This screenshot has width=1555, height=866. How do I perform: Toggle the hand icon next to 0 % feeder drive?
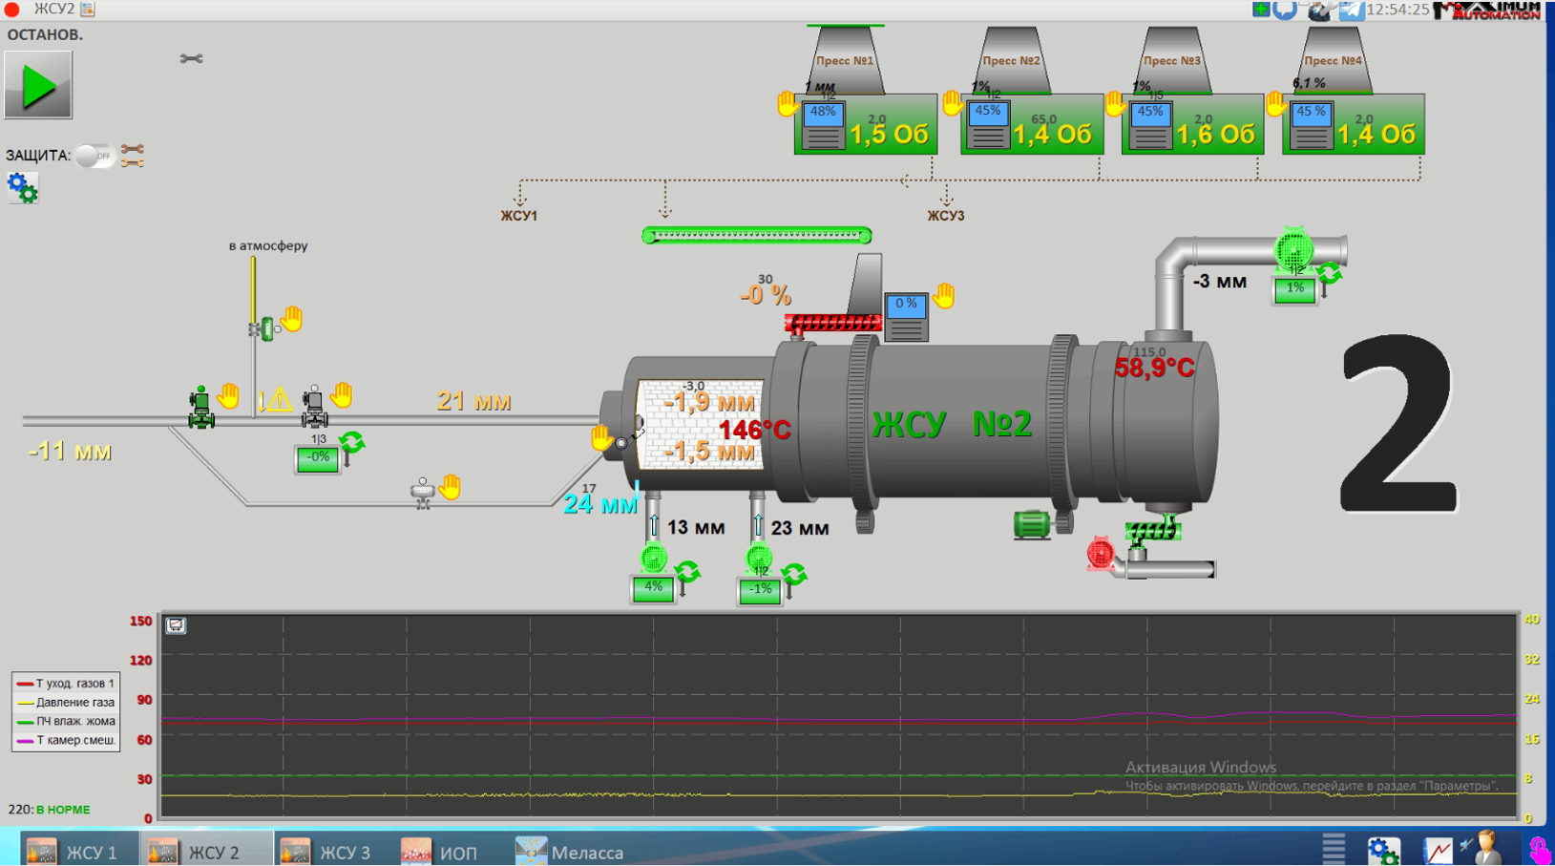tap(944, 296)
